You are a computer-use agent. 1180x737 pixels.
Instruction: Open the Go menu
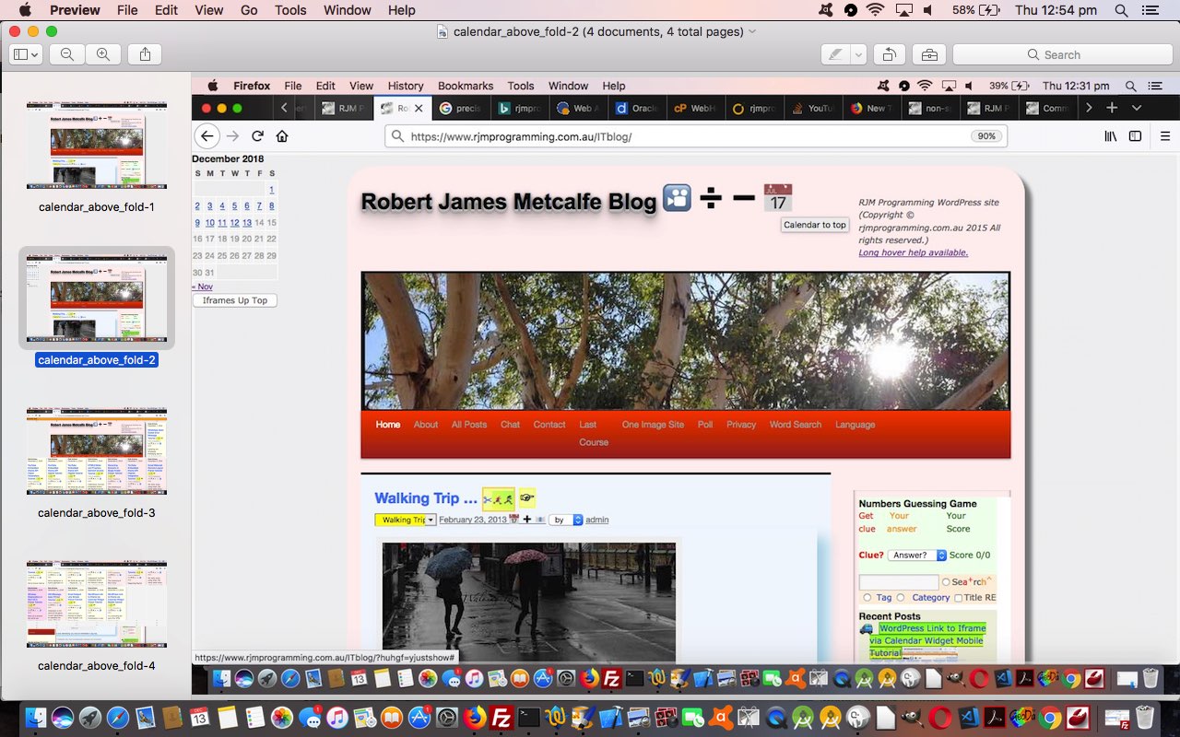point(249,10)
